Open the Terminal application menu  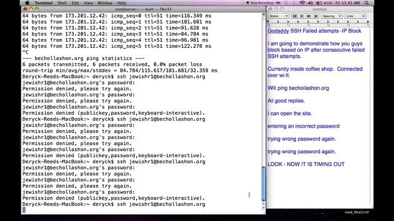tap(44, 3)
